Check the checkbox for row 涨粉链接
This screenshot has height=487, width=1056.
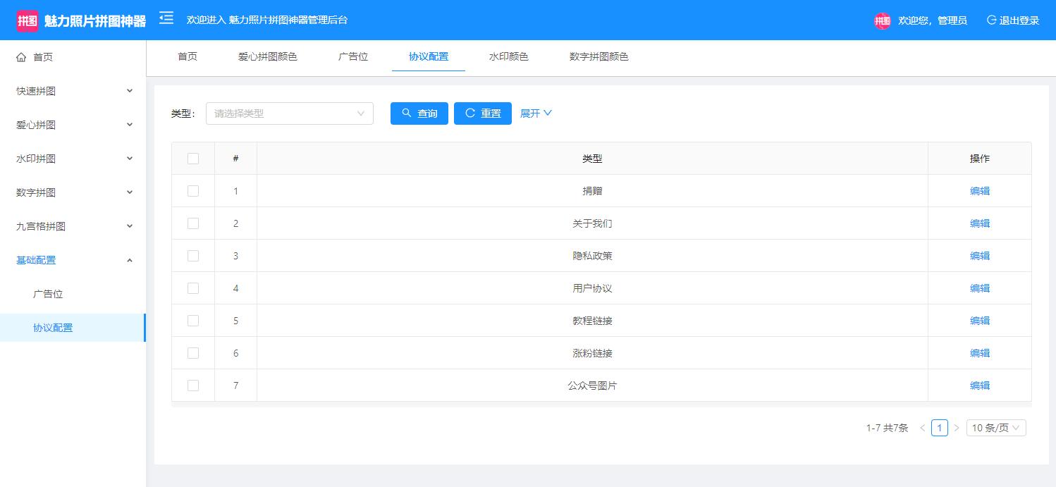pyautogui.click(x=193, y=353)
